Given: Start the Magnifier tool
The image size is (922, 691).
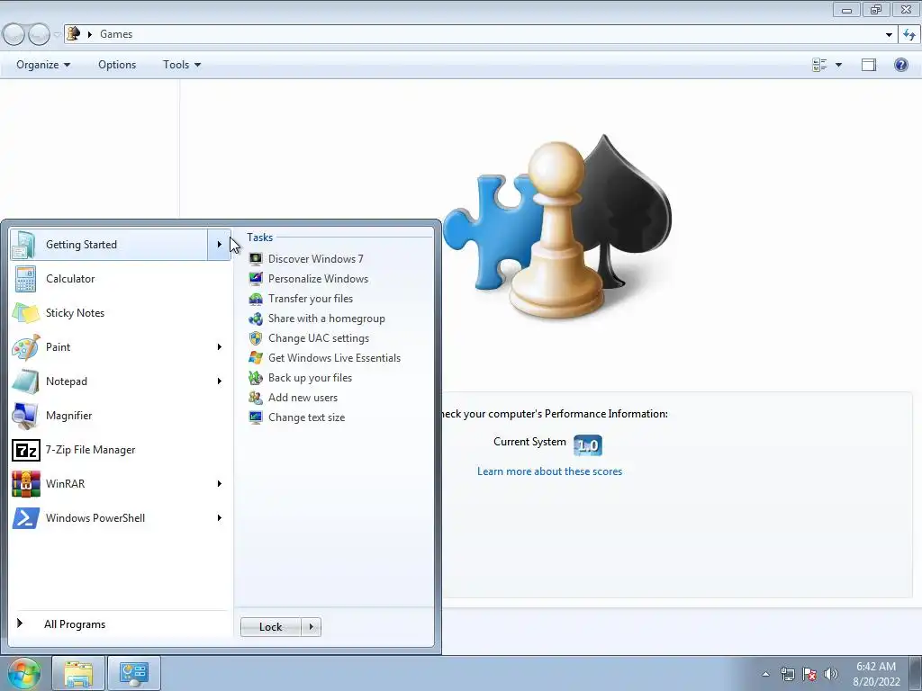Looking at the screenshot, I should (x=121, y=416).
